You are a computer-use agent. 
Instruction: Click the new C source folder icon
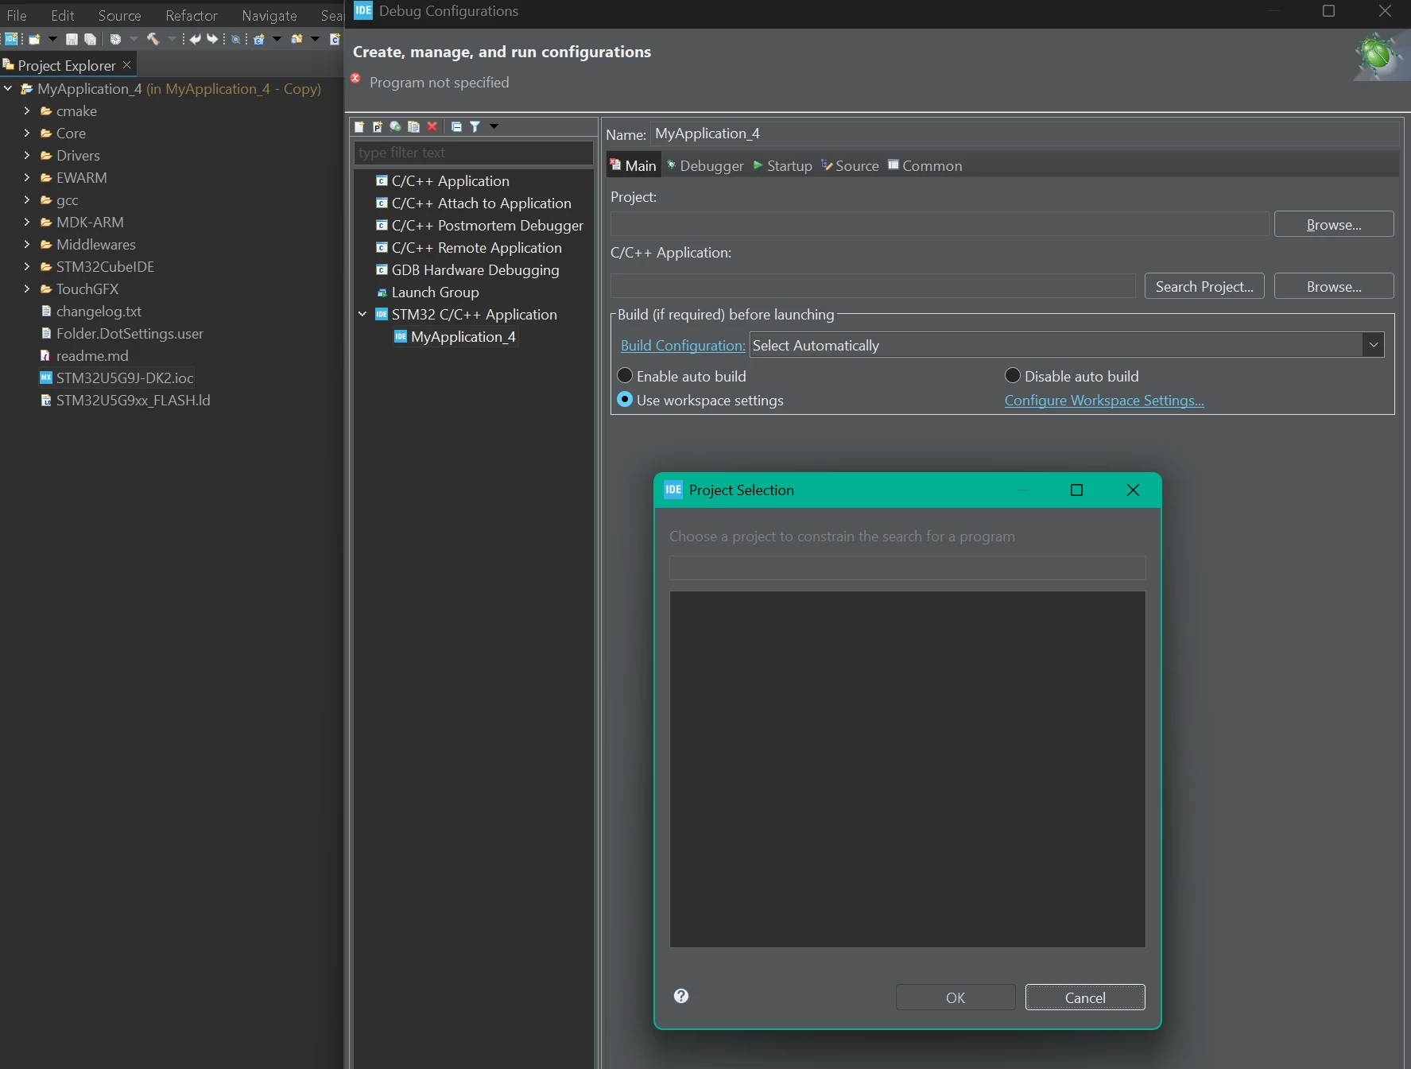tap(297, 39)
